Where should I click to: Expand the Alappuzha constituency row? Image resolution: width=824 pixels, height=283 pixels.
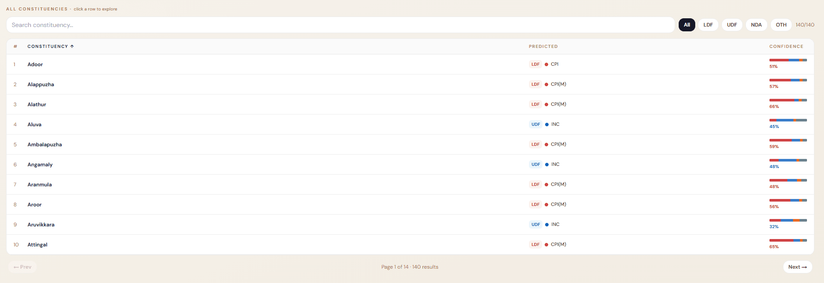(41, 84)
